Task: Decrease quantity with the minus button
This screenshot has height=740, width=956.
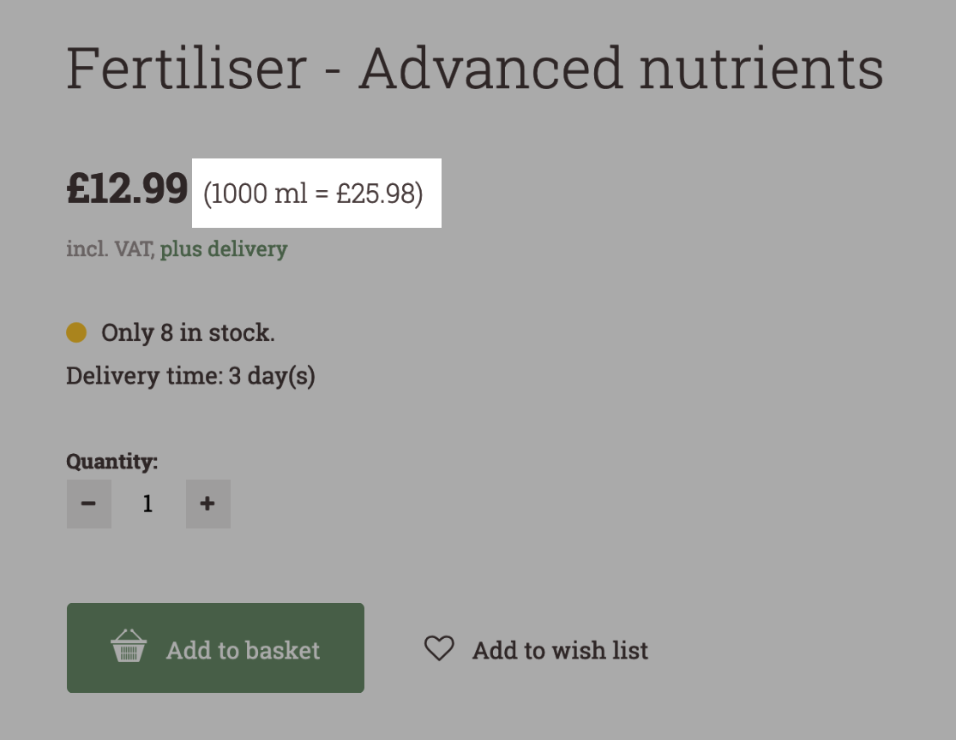Action: pos(88,504)
